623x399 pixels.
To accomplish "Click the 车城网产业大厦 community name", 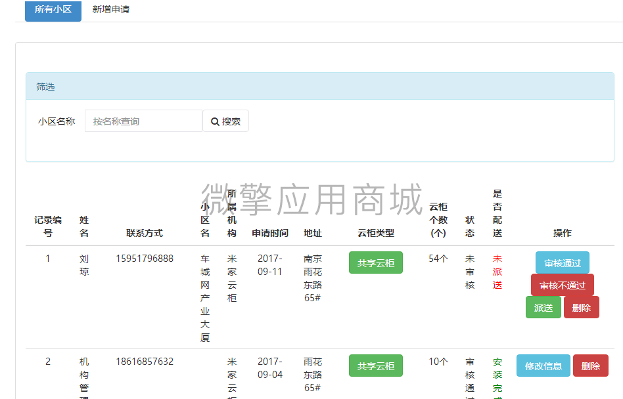I will pos(205,298).
